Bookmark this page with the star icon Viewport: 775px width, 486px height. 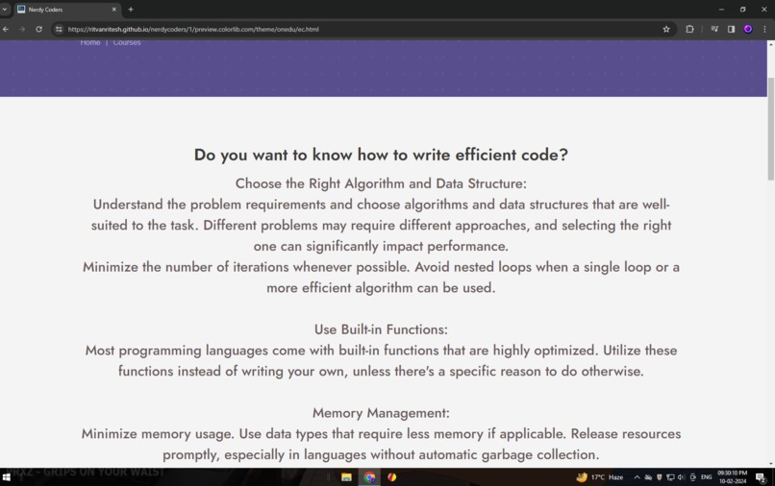tap(666, 29)
